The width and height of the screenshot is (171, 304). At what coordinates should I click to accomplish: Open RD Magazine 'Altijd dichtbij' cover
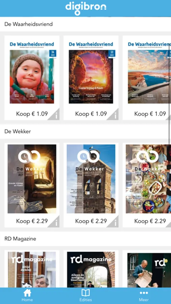pyautogui.click(x=32, y=270)
